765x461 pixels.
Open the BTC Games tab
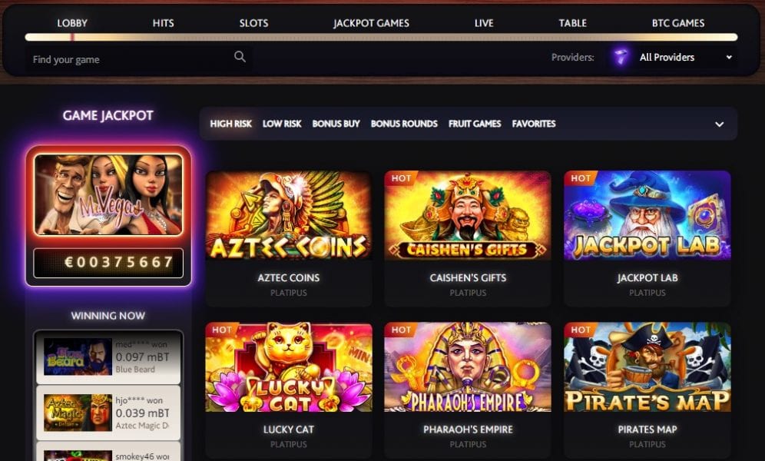(x=678, y=23)
